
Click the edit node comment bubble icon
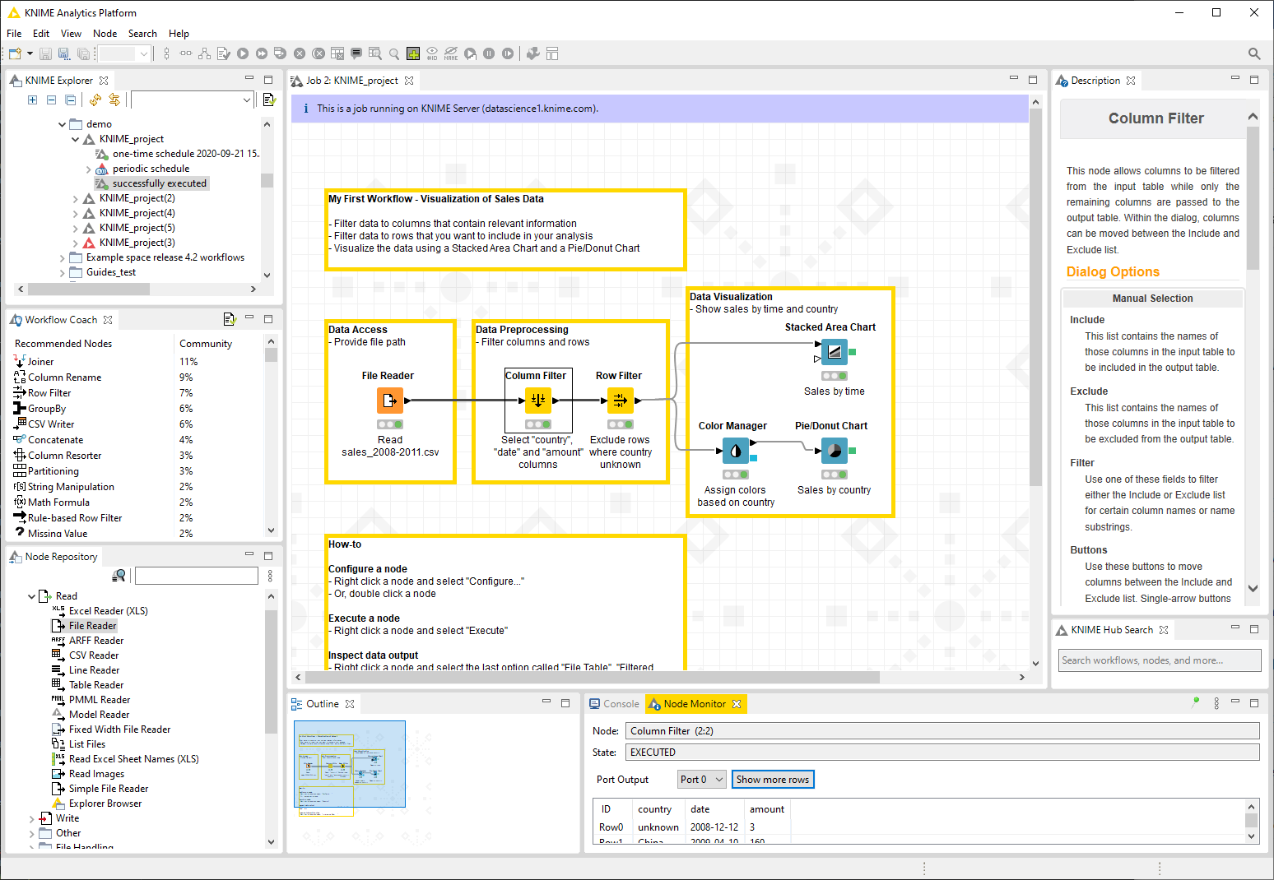tap(356, 53)
